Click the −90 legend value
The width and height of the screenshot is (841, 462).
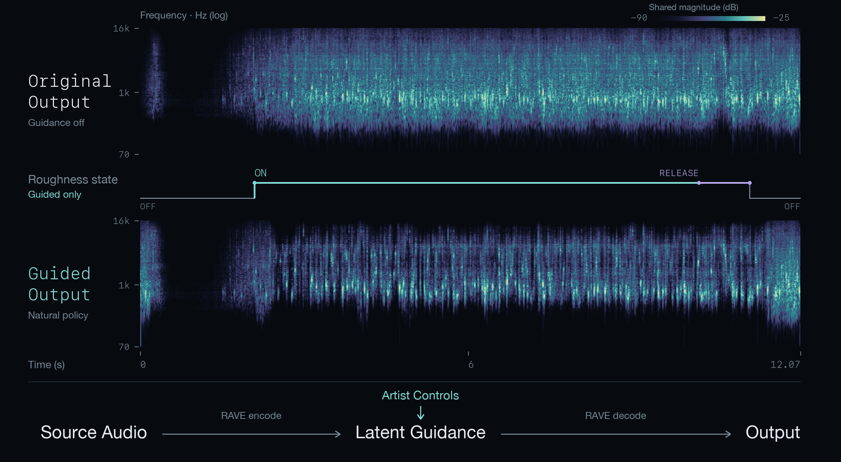(639, 17)
